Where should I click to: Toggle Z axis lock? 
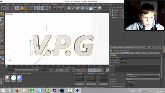point(45,8)
